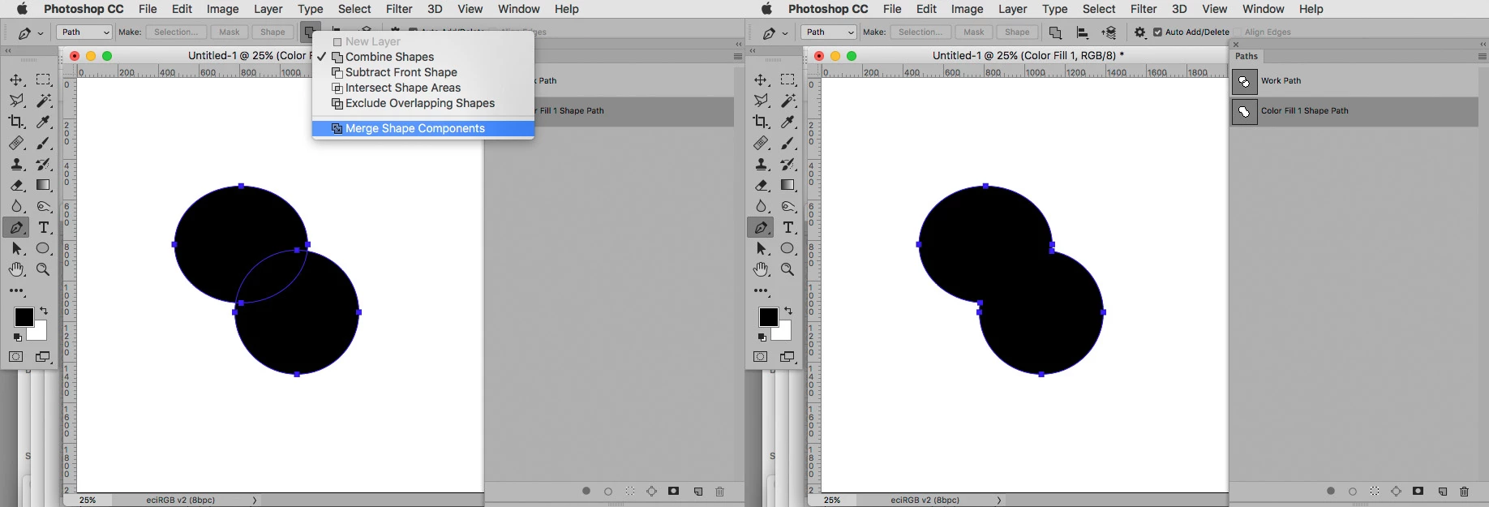This screenshot has height=507, width=1489.
Task: Select the Lasso tool in left window
Action: pyautogui.click(x=16, y=101)
